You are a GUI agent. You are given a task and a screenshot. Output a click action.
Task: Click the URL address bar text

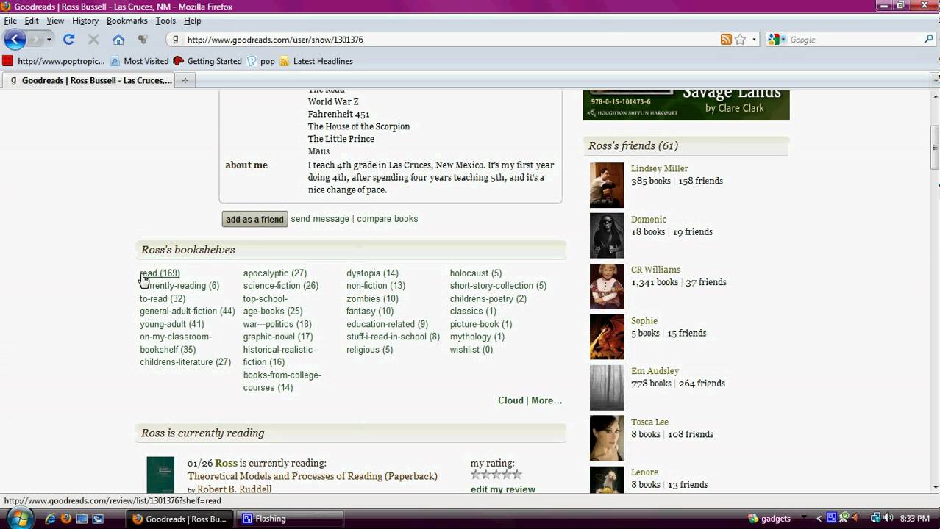[275, 40]
